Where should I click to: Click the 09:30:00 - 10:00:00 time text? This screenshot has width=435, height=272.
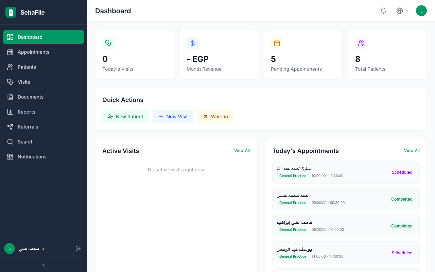[328, 230]
